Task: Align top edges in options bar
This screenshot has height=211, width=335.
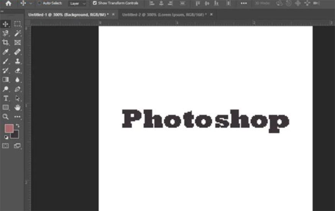Action: (x=198, y=3)
